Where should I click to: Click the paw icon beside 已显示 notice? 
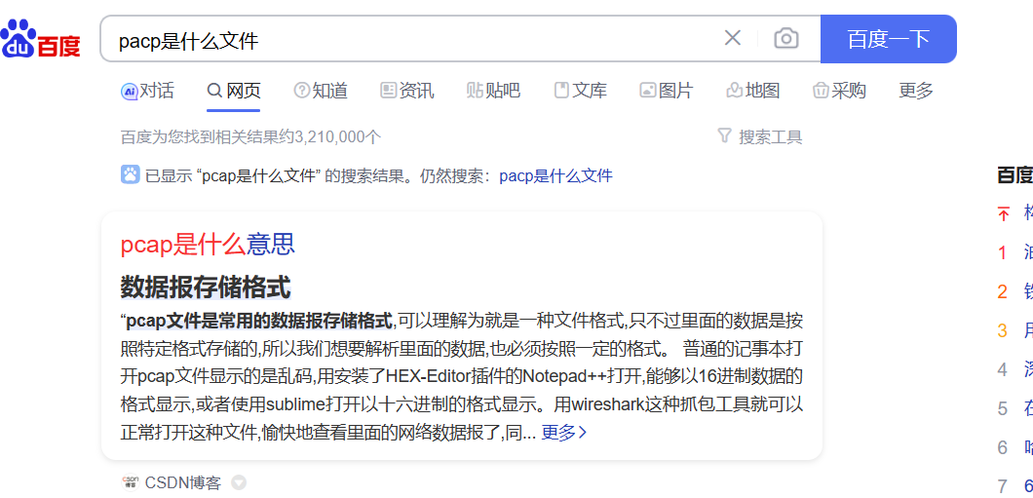(x=131, y=174)
